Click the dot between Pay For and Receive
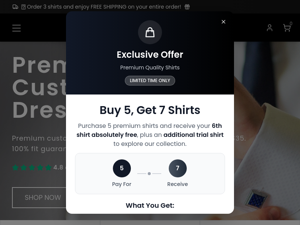The image size is (300, 225). [149, 174]
